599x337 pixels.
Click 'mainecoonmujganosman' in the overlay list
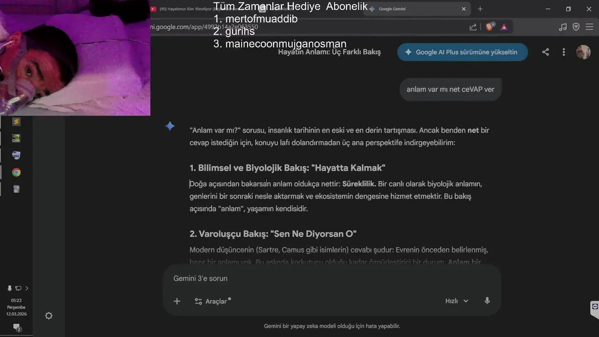[286, 44]
